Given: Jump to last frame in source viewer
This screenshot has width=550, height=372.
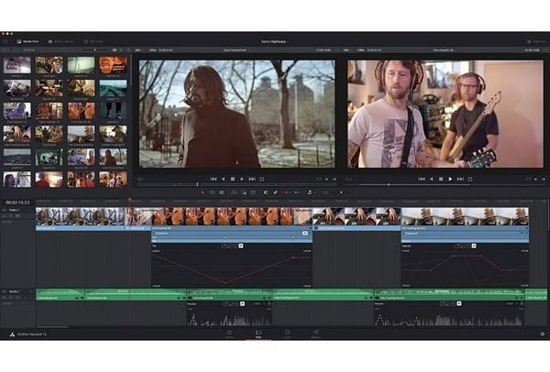Looking at the screenshot, I should coord(252,180).
